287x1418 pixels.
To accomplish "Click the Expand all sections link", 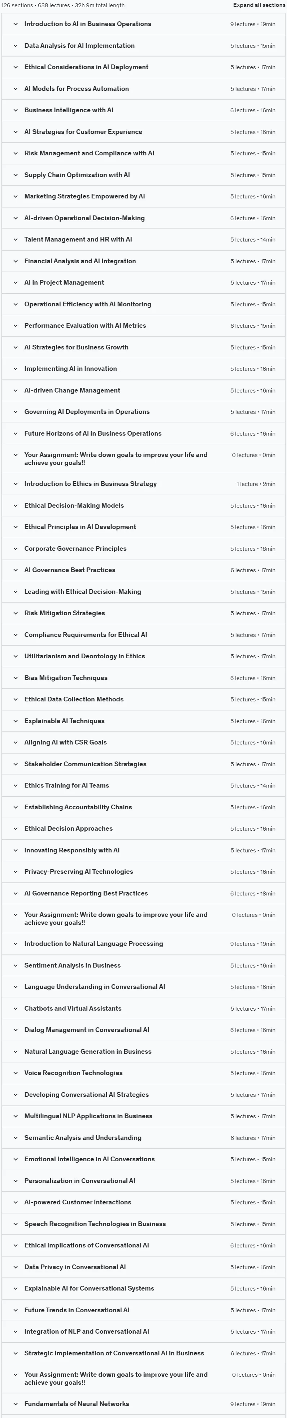I will (x=259, y=5).
